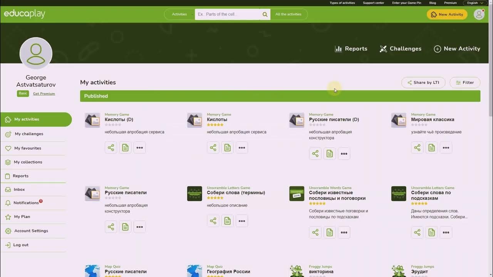Open the Support center link
This screenshot has width=493, height=277.
[374, 3]
